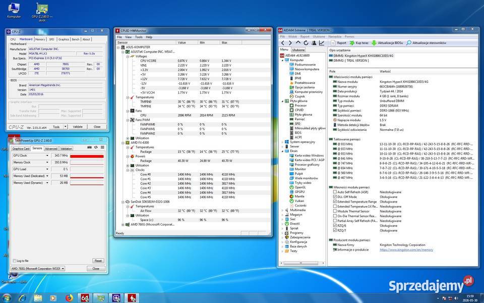Collapse the Komputer node in AIDA64 tree
The image size is (484, 303).
pos(282,60)
